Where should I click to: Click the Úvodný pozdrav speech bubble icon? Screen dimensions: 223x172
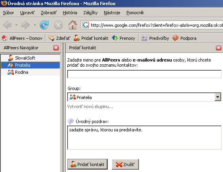coord(71,121)
